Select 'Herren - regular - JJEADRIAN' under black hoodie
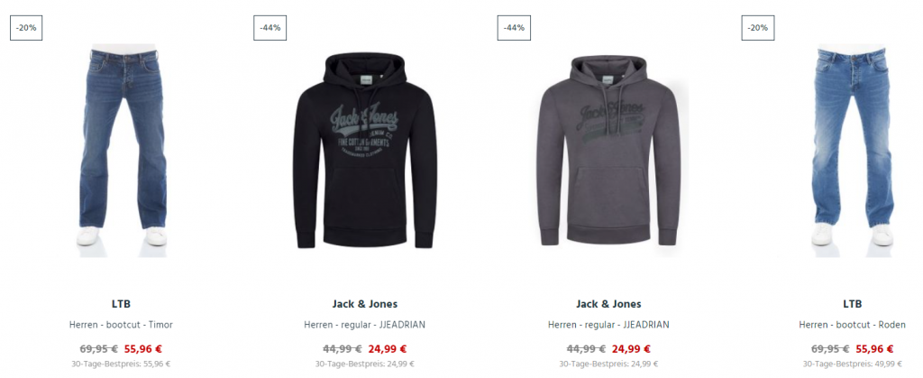Viewport: 923px width, 378px height. click(364, 325)
